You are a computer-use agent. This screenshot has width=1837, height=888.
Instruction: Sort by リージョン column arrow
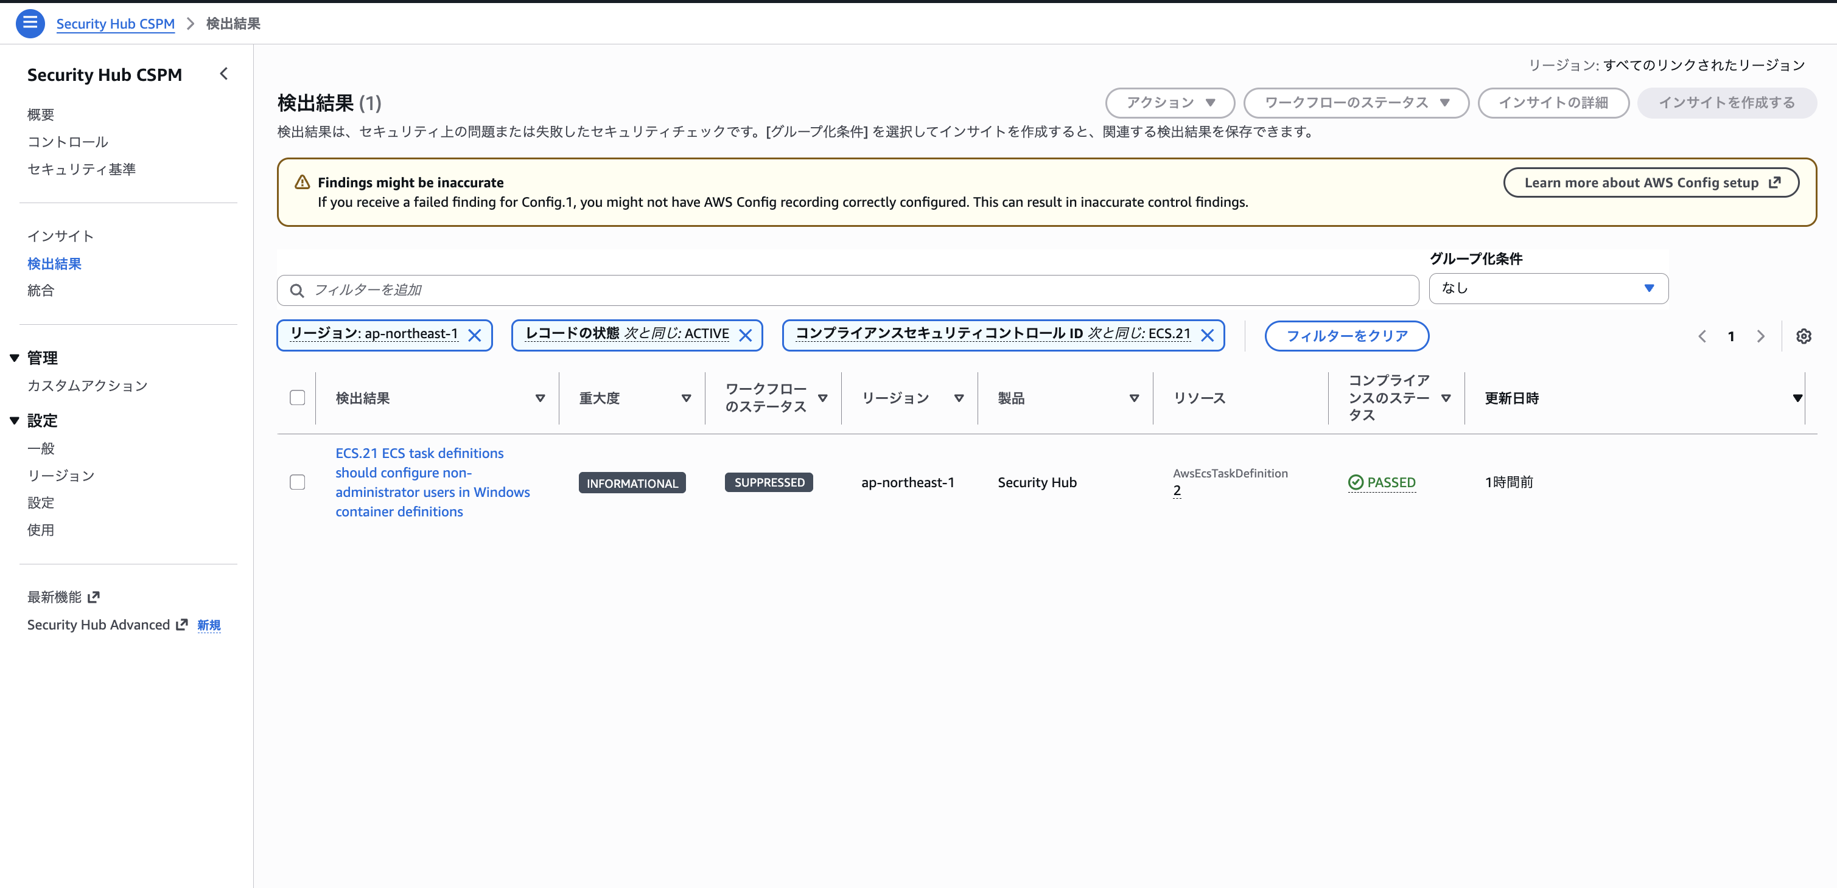(x=959, y=398)
